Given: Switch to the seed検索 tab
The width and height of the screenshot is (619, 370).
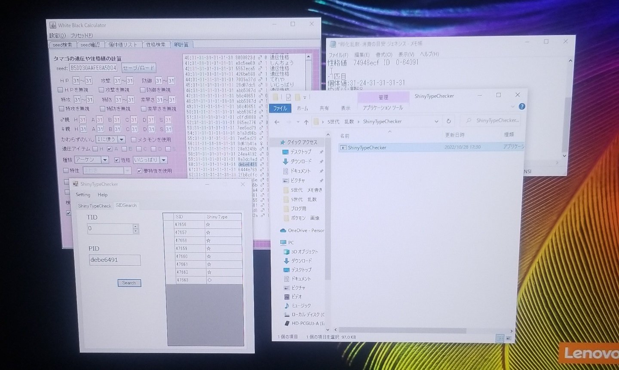Looking at the screenshot, I should [x=63, y=45].
